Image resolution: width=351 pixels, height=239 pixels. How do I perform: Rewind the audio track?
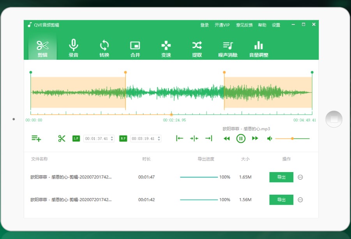pos(226,138)
